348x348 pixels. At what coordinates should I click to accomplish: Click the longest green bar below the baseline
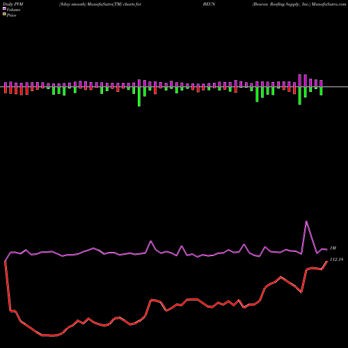click(x=139, y=97)
